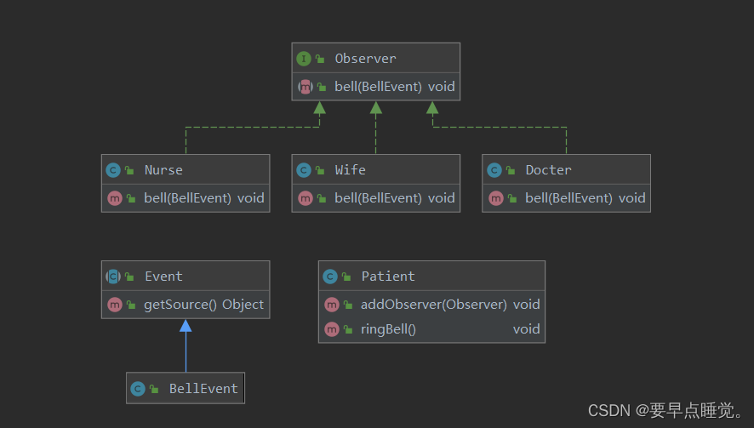Viewport: 754px width, 428px height.
Task: Select addObserver(Observer) row in Patient
Action: (434, 305)
